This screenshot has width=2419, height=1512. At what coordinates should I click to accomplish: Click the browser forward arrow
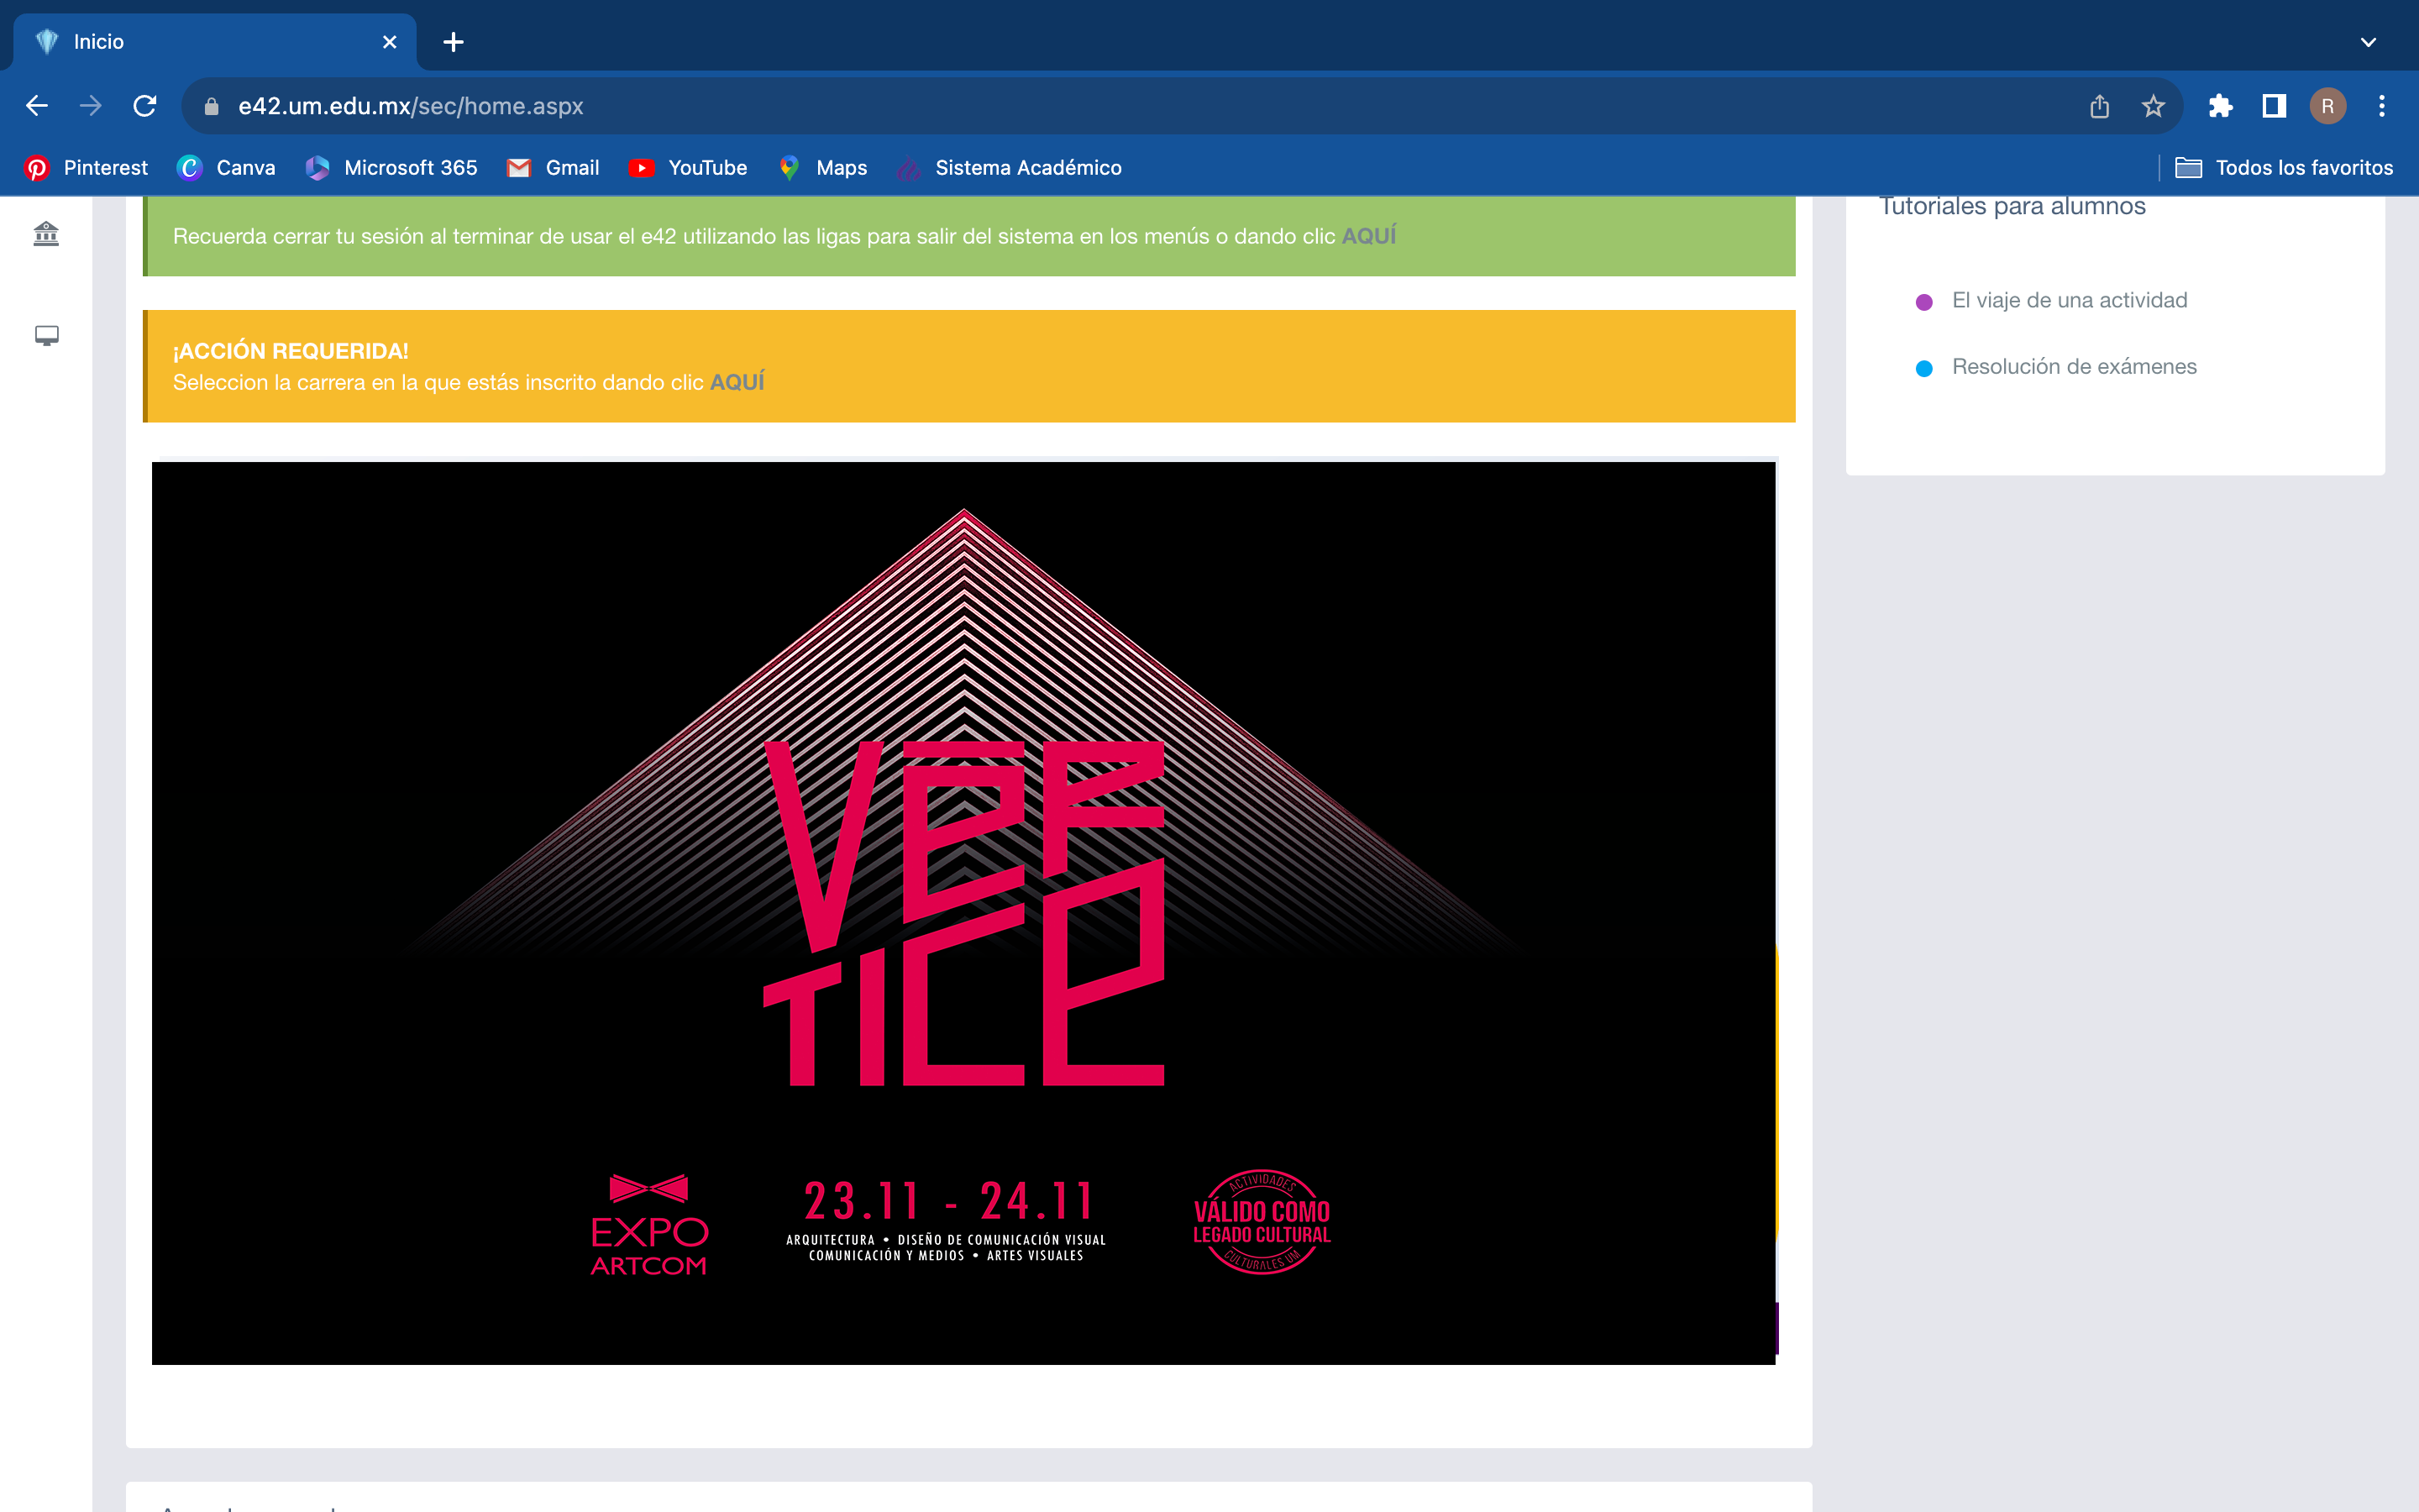[91, 106]
